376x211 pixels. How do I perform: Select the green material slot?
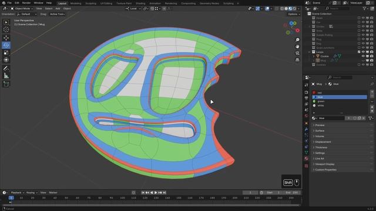click(340, 101)
